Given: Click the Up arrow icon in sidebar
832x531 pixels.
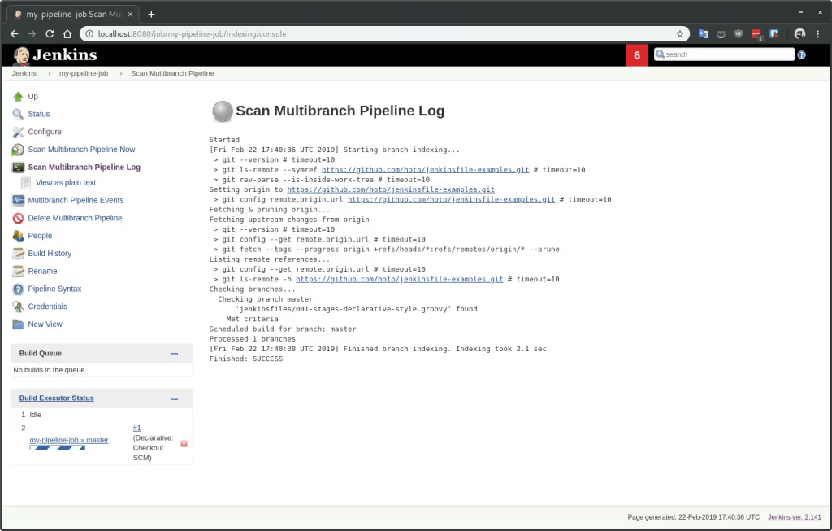Looking at the screenshot, I should tap(18, 96).
